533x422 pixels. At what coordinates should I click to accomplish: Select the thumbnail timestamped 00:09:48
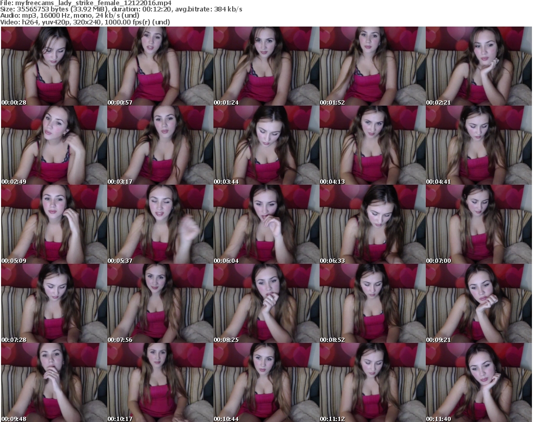54,382
